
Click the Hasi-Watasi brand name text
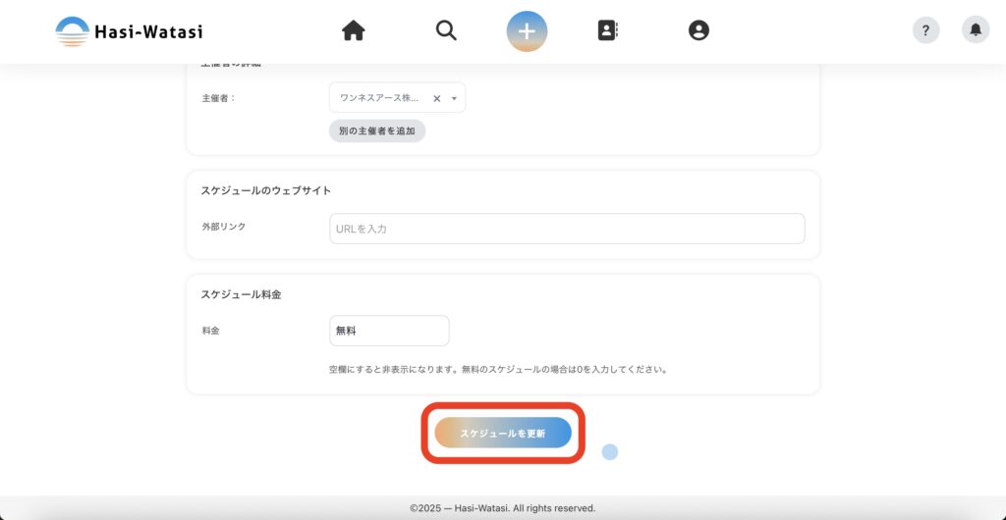point(148,31)
